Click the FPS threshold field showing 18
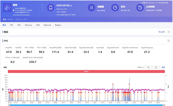The width and height of the screenshot is (173, 106). point(148,67)
